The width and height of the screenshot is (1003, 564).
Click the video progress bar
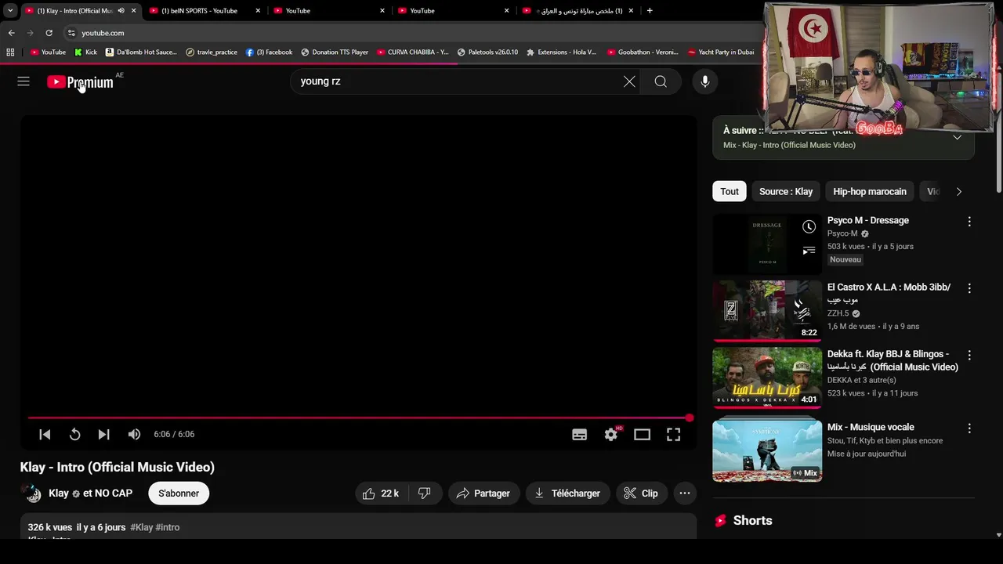coord(359,418)
